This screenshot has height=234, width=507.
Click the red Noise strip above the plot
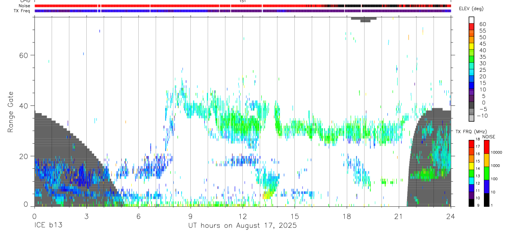tap(242, 6)
